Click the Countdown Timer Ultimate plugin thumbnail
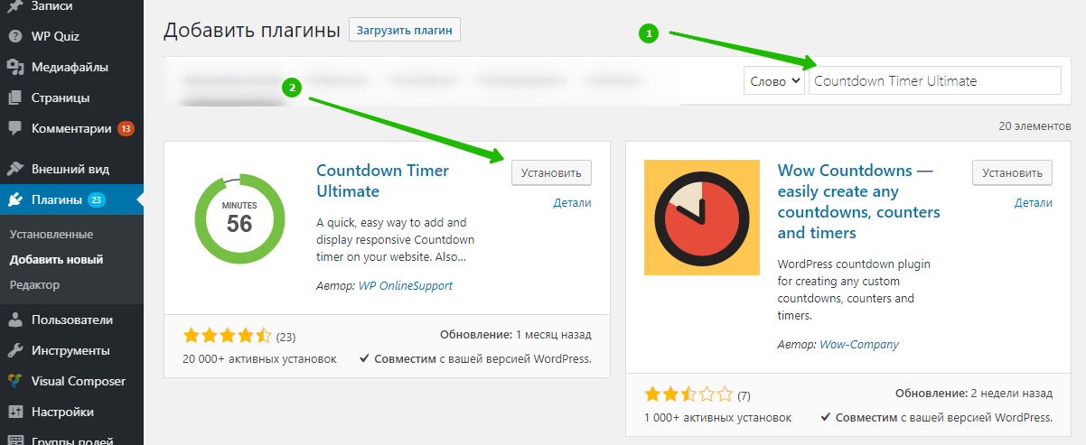 coord(239,218)
